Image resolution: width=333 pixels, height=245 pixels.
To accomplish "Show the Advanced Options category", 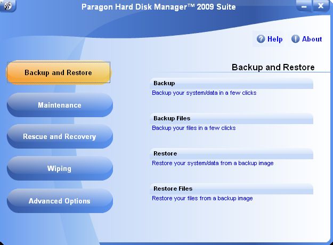I will pyautogui.click(x=60, y=201).
